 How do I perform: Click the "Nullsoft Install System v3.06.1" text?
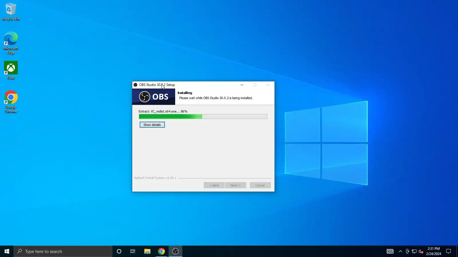click(155, 178)
